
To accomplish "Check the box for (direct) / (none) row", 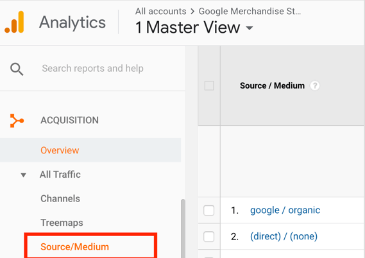I will (x=209, y=237).
